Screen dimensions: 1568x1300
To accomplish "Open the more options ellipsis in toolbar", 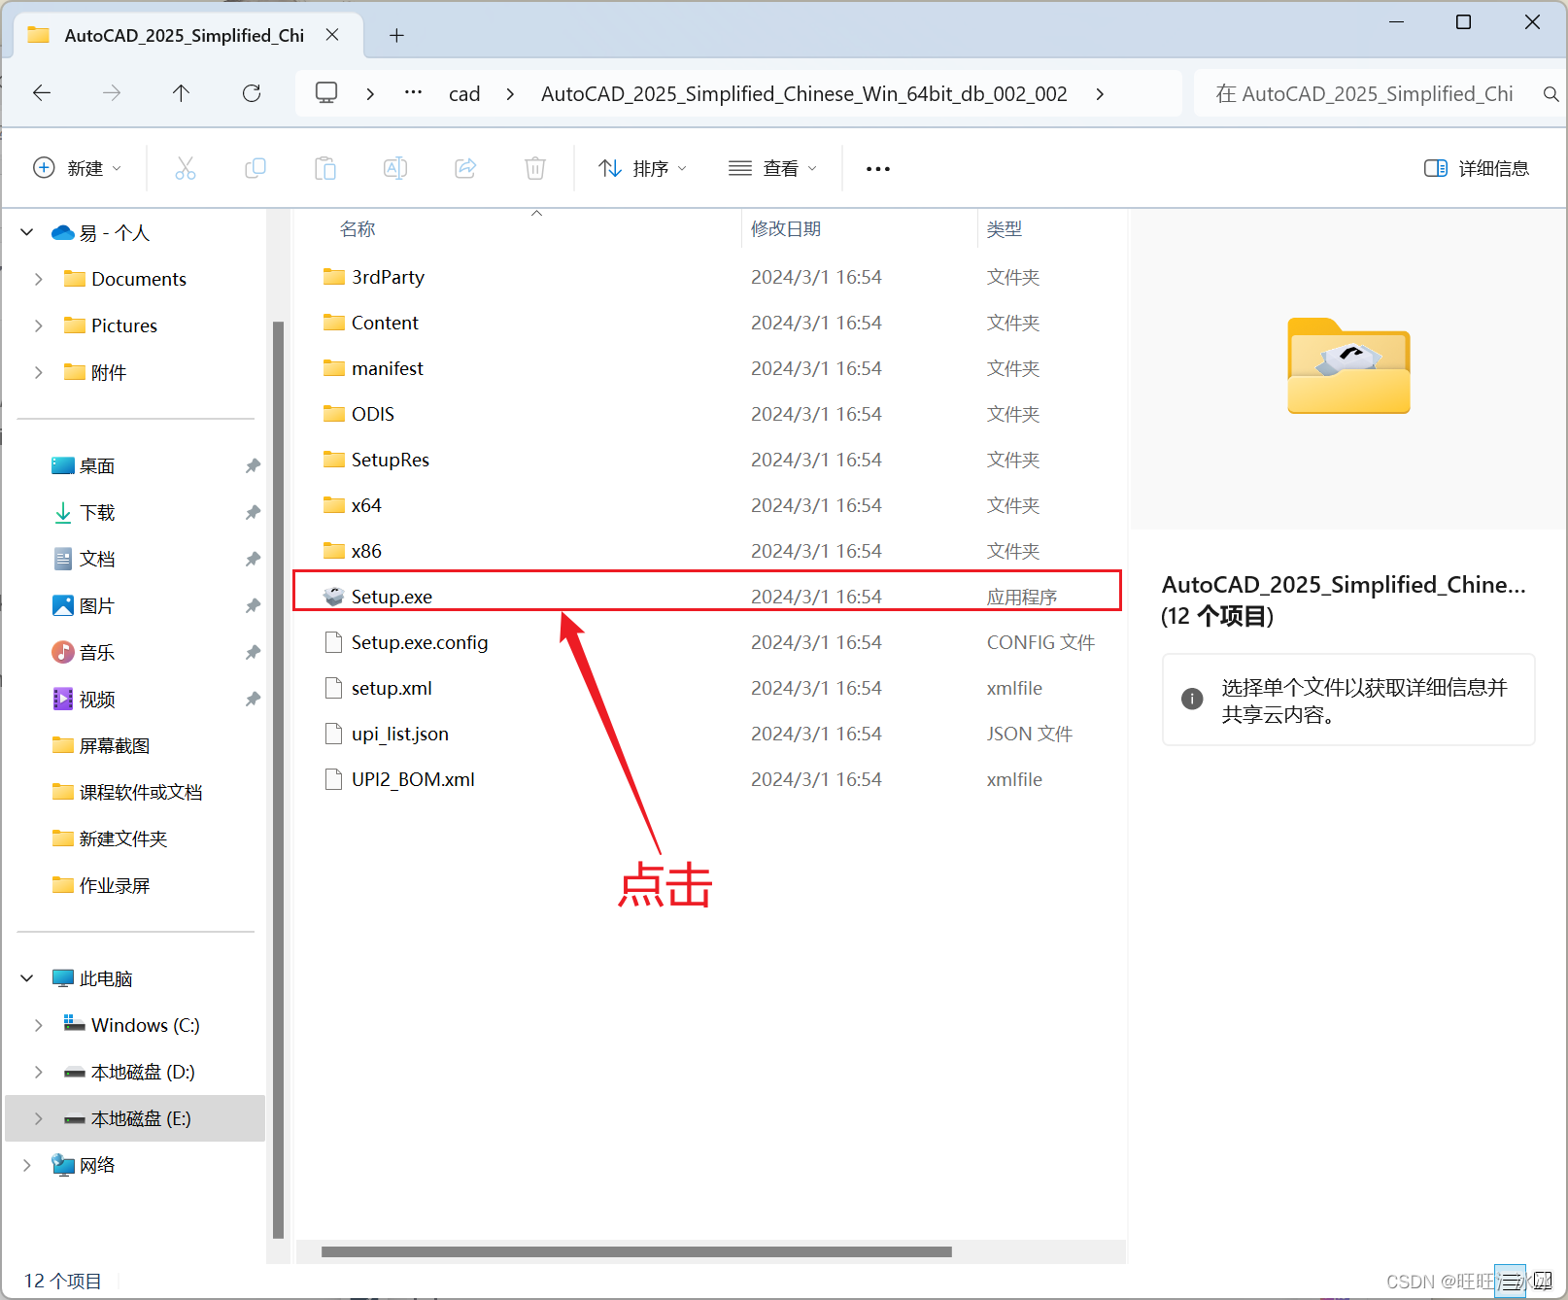I will pyautogui.click(x=878, y=169).
